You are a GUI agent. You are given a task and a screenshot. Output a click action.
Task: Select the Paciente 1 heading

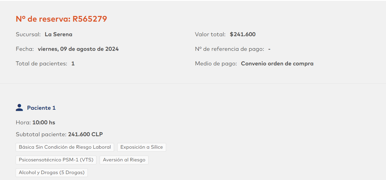(41, 108)
